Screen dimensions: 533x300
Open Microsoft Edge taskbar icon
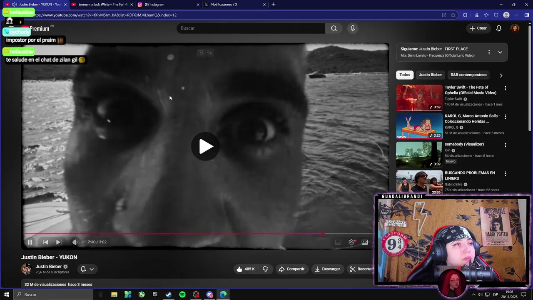point(223,295)
